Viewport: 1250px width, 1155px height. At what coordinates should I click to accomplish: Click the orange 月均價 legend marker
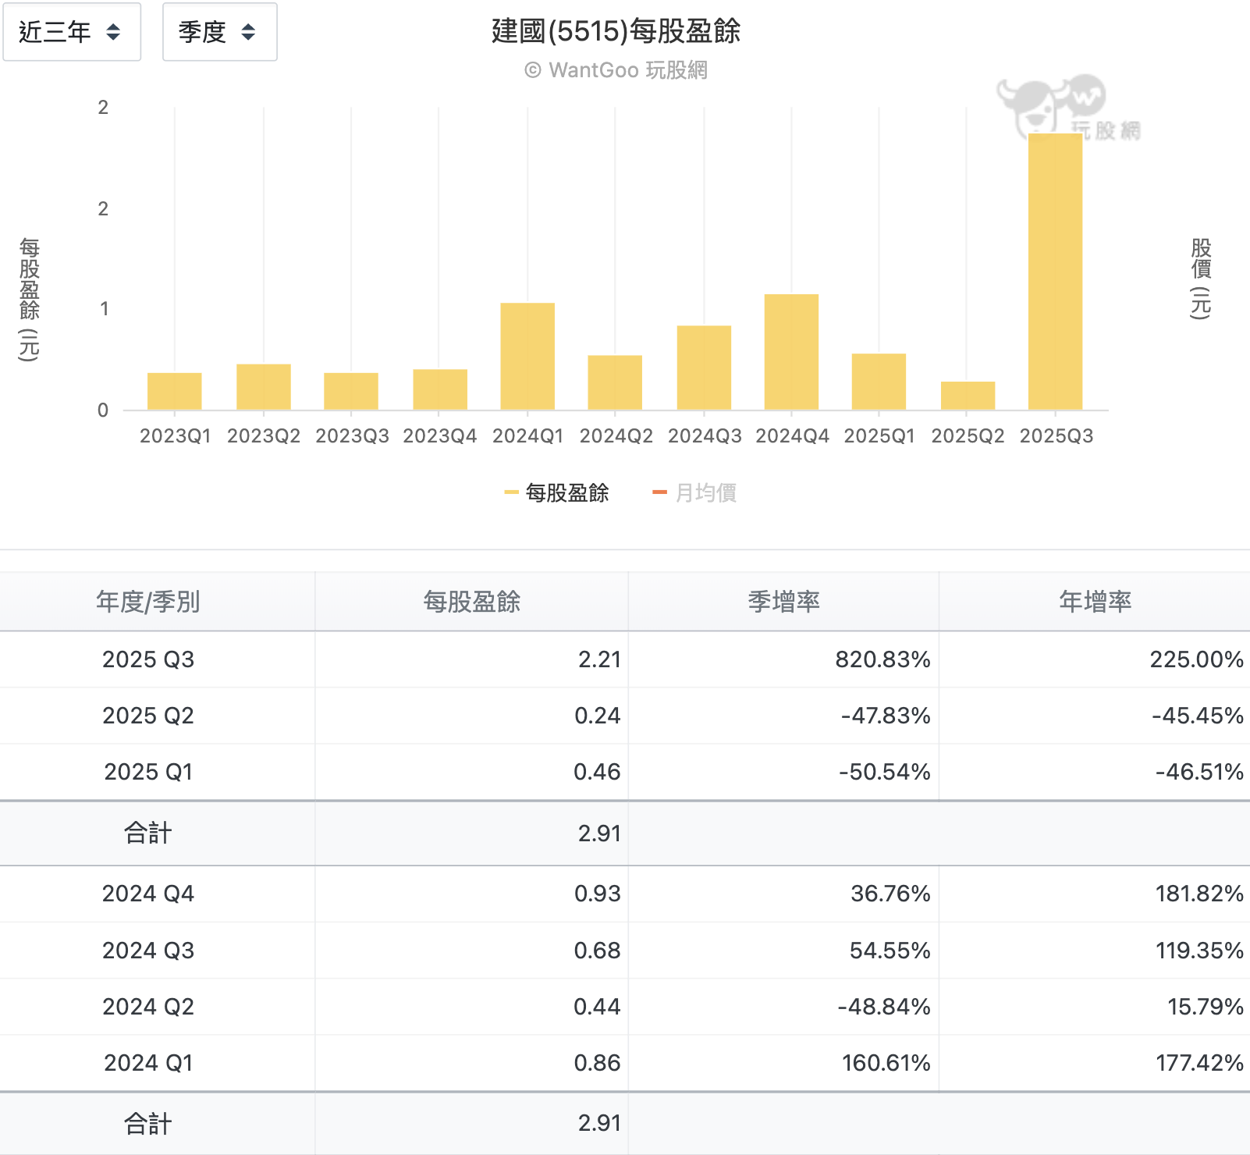click(x=659, y=492)
